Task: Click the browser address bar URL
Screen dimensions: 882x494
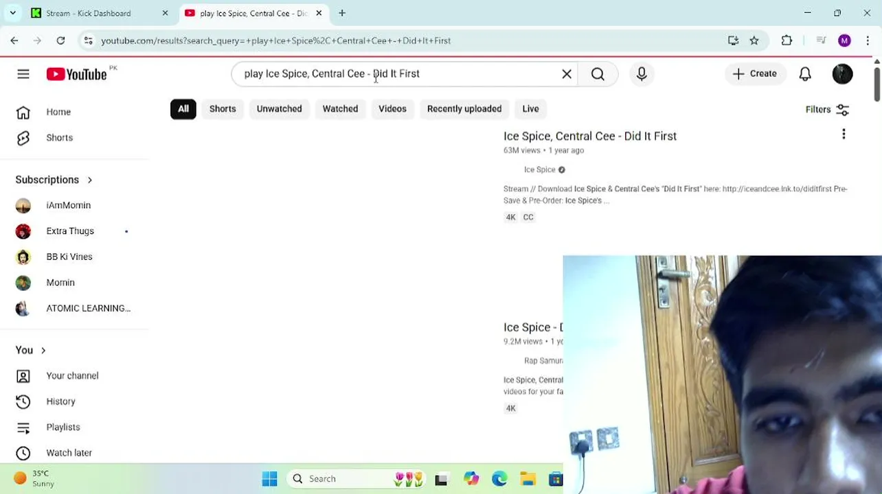Action: (x=275, y=41)
